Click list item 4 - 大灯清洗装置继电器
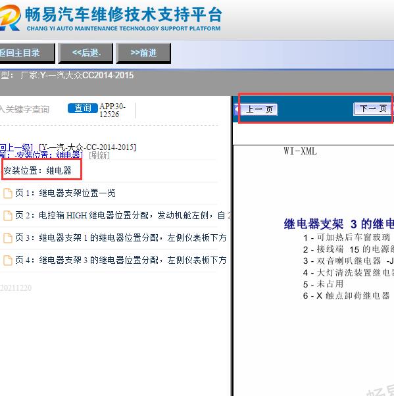 click(349, 272)
